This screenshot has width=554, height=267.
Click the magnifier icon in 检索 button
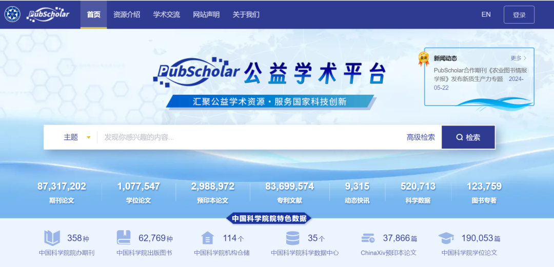(459, 137)
